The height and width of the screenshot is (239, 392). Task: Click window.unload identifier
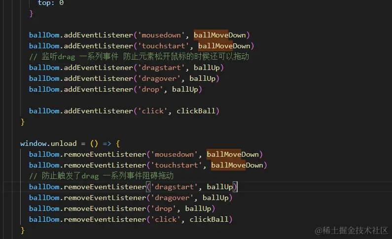click(48, 143)
